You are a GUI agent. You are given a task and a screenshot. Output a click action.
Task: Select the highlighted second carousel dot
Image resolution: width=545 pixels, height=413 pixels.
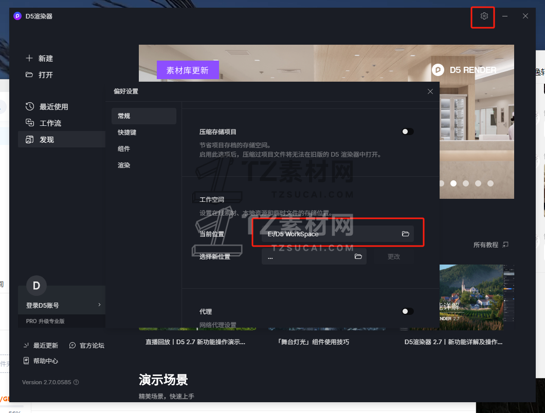(453, 183)
